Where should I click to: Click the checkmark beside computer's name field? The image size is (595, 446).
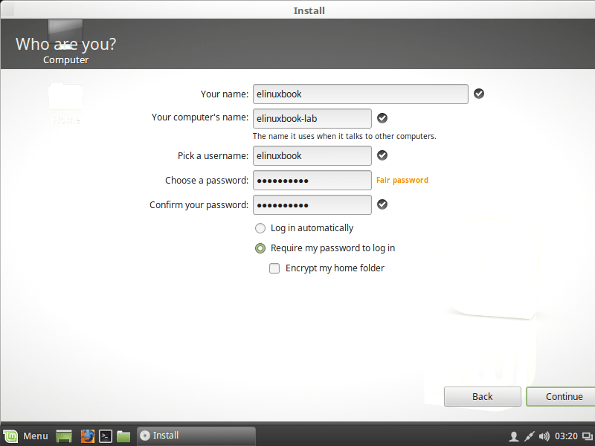pos(382,118)
